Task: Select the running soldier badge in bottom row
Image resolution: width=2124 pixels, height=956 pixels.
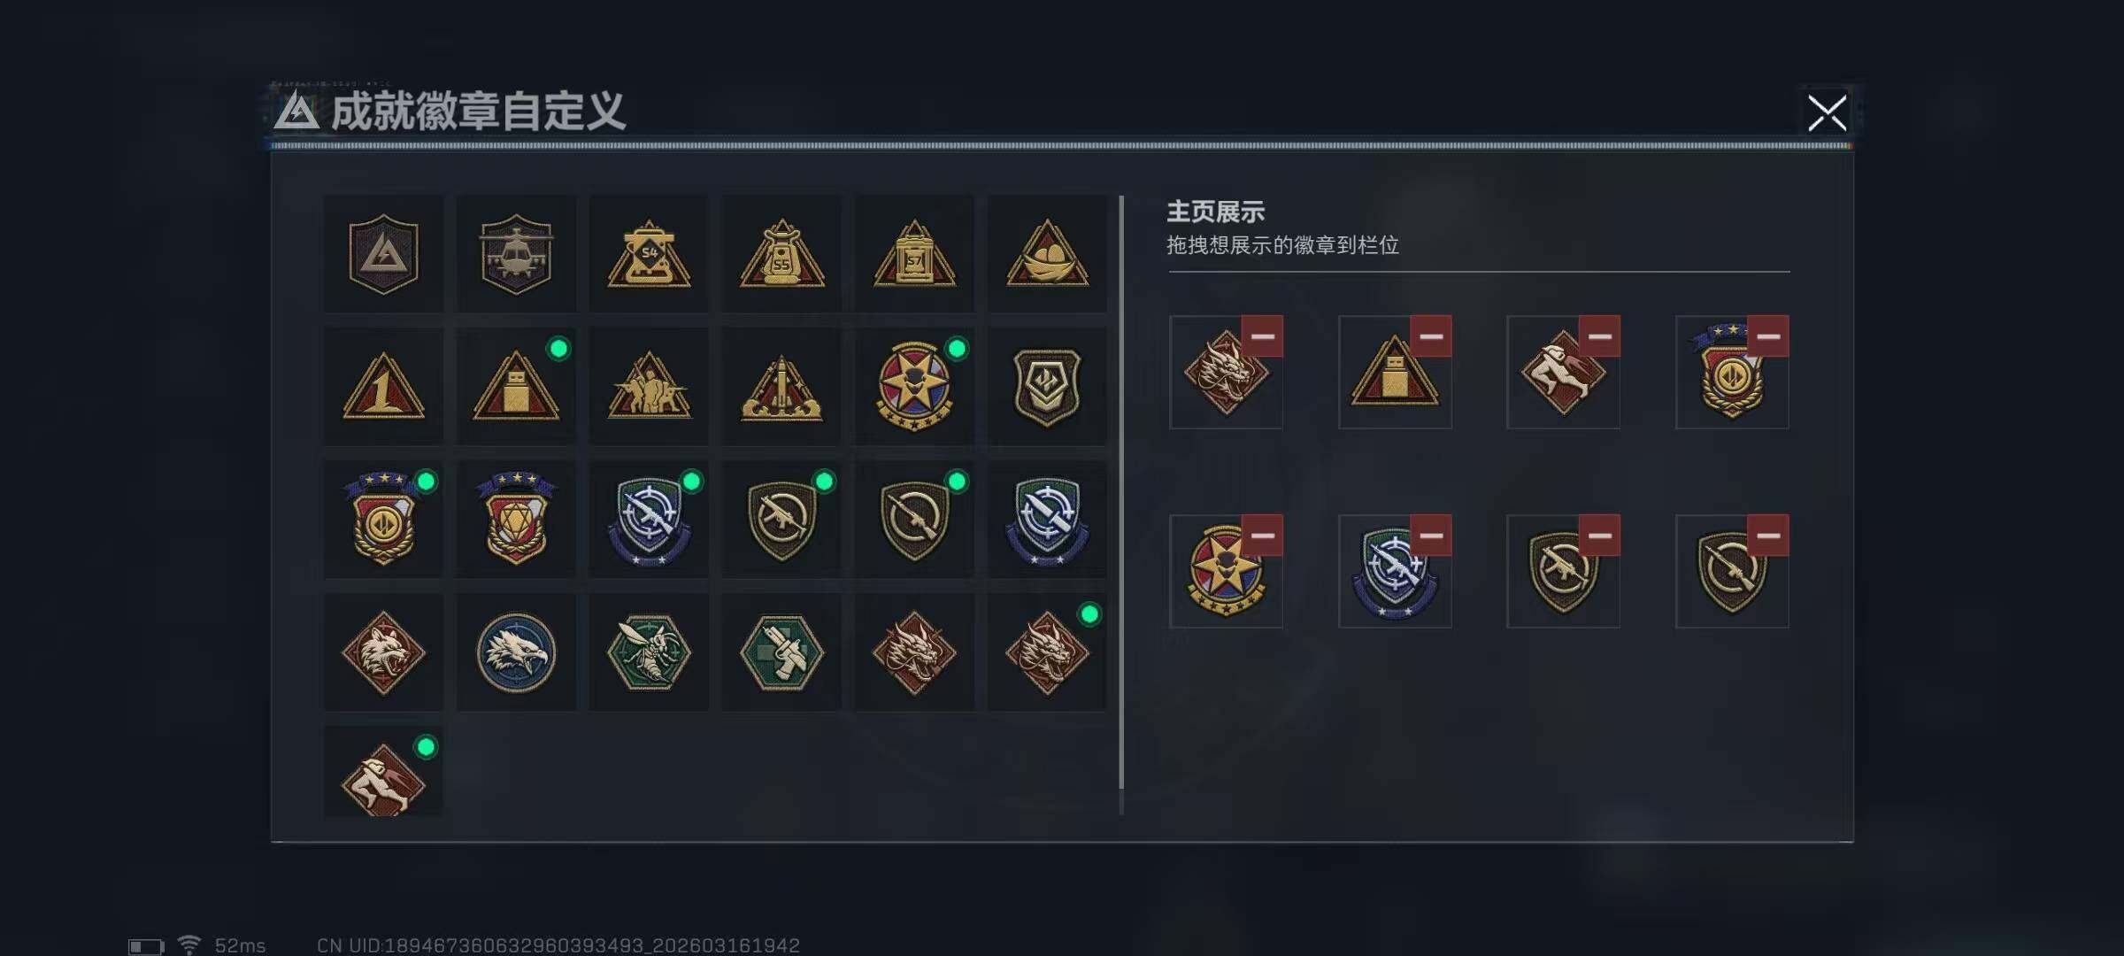Action: point(383,772)
